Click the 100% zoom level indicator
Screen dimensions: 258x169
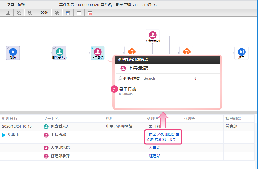click(x=43, y=13)
